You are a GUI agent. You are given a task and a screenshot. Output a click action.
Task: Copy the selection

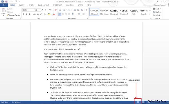click(x=10, y=12)
